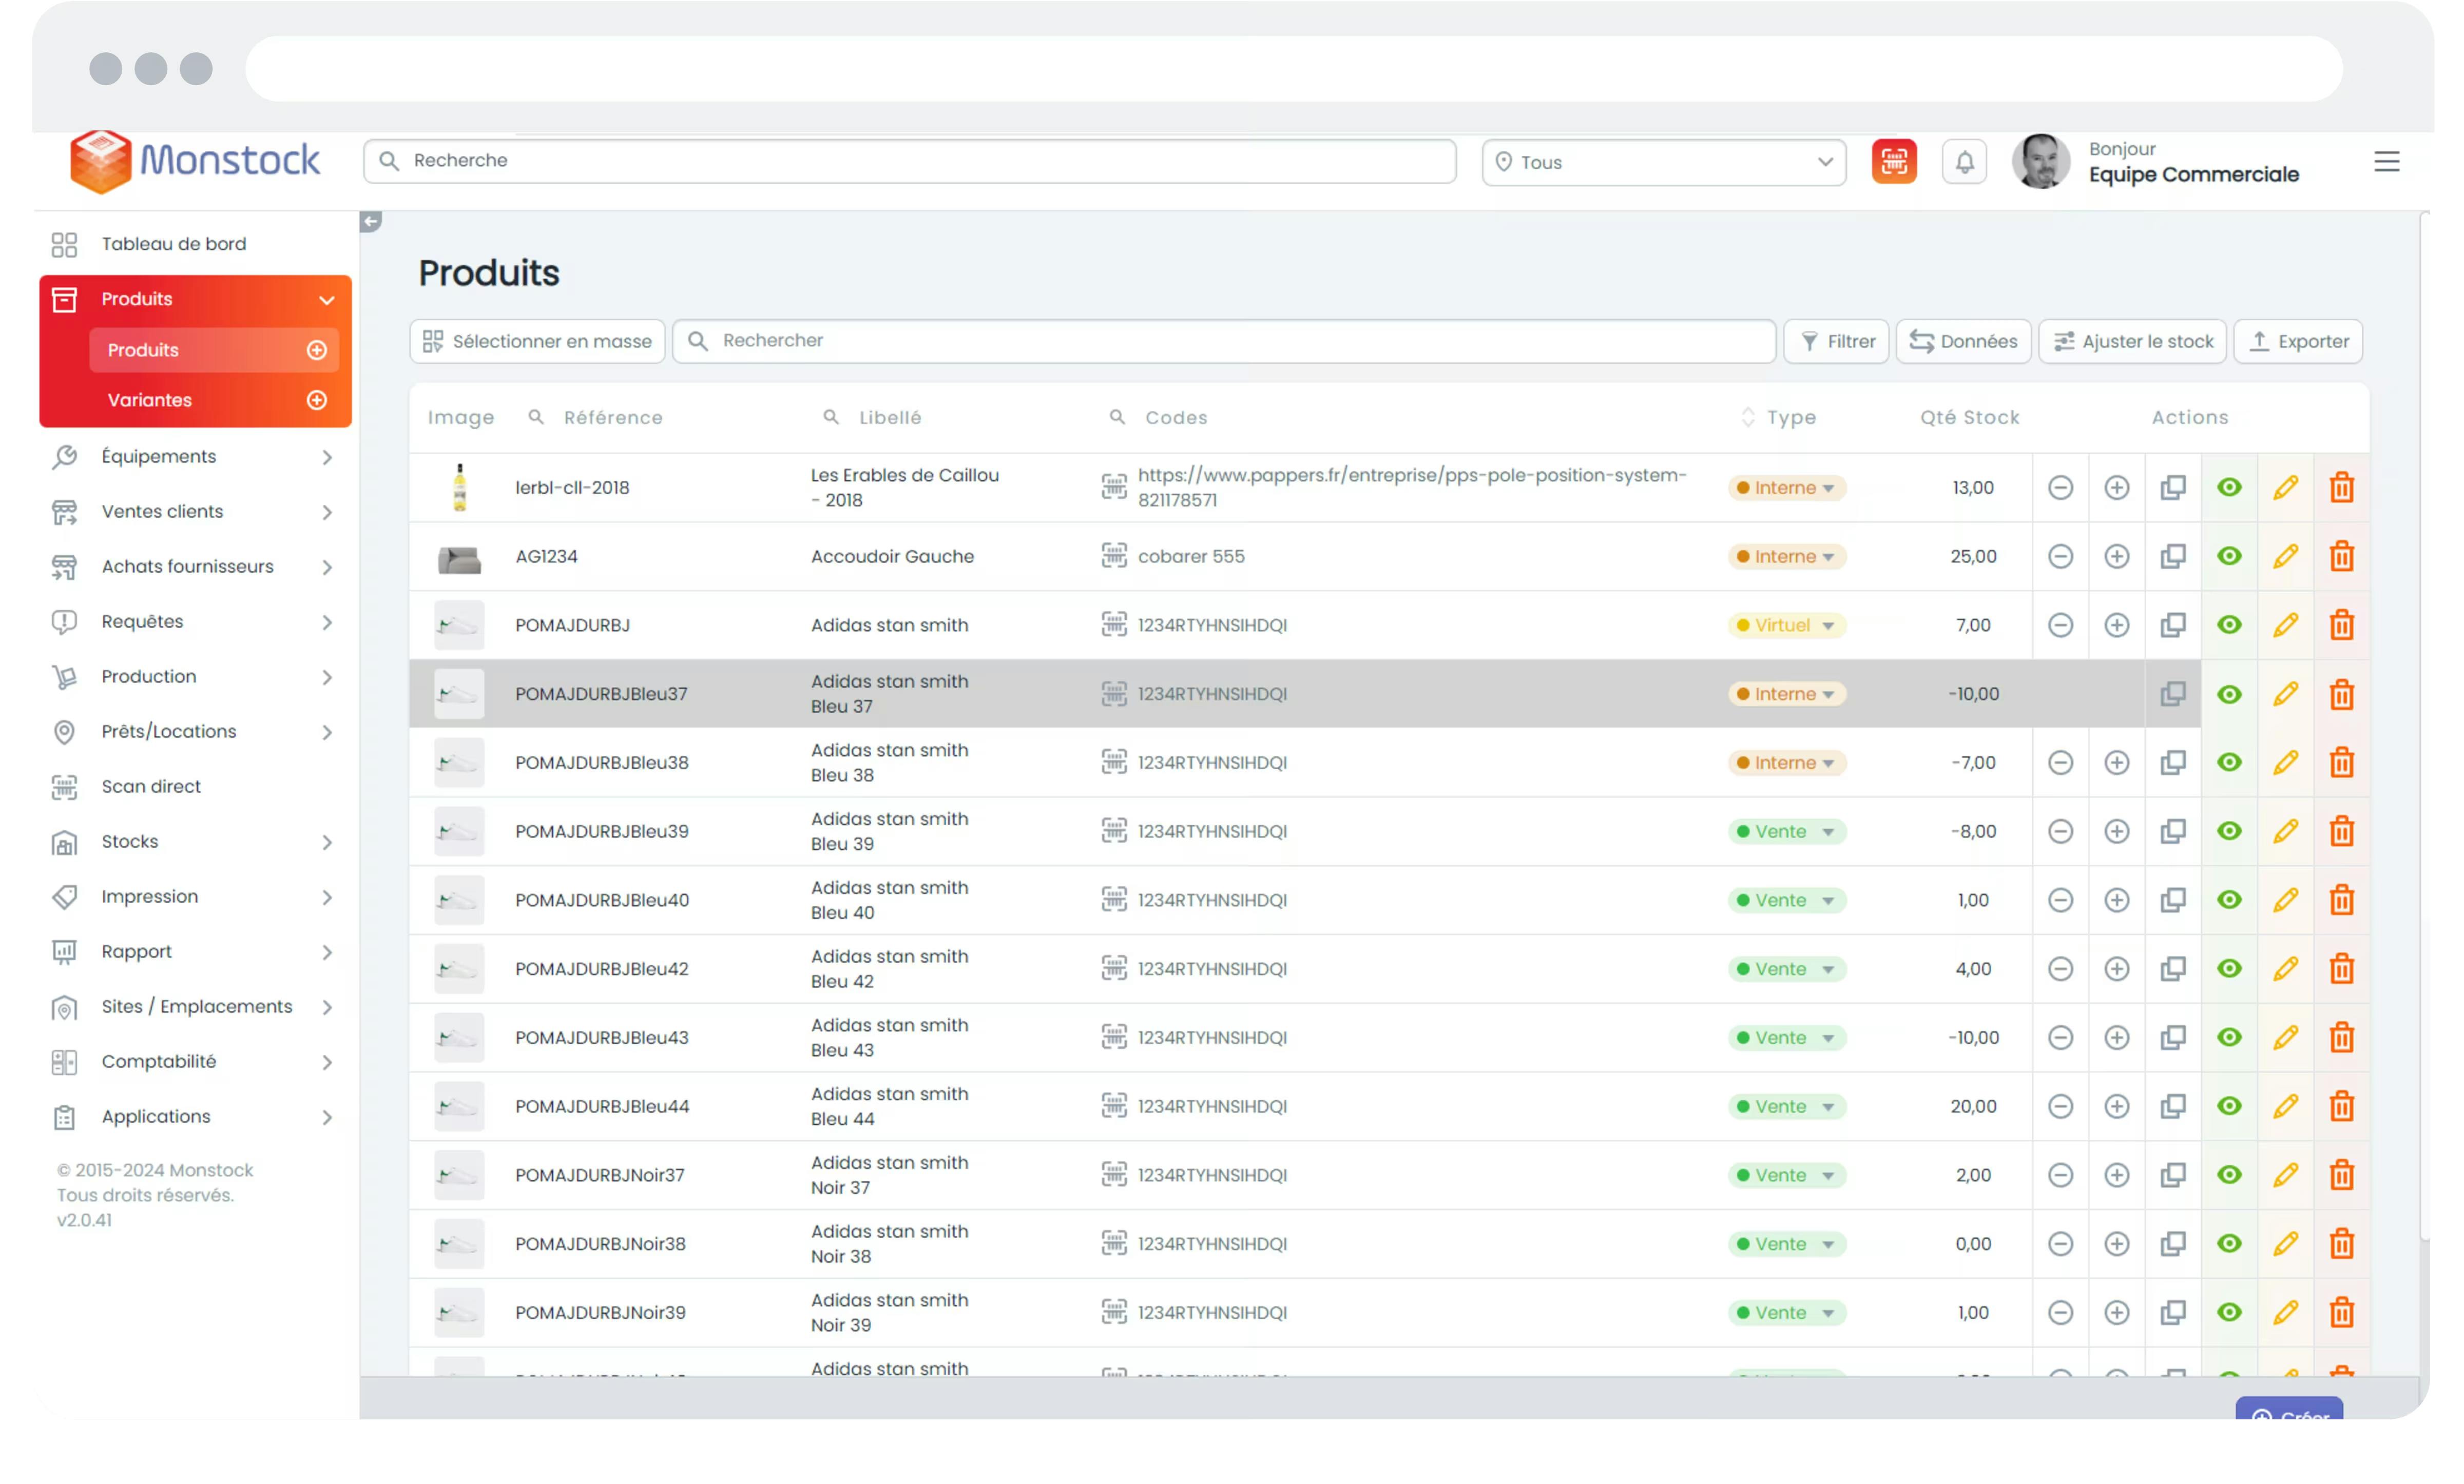Screen dimensions: 2464x1484
Task: Delete POMAJDURBJNoir39 with trash icon
Action: [x=2341, y=1312]
